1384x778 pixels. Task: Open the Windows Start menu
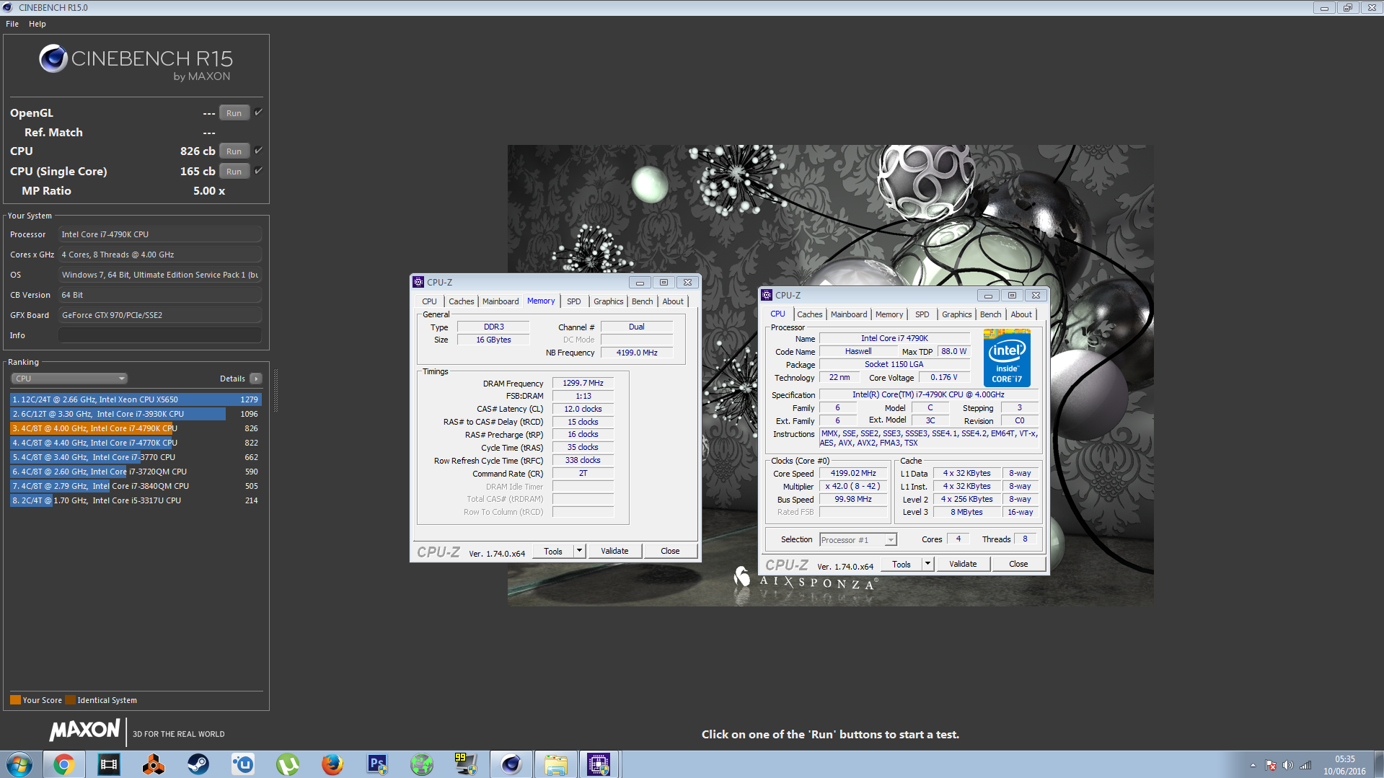19,764
